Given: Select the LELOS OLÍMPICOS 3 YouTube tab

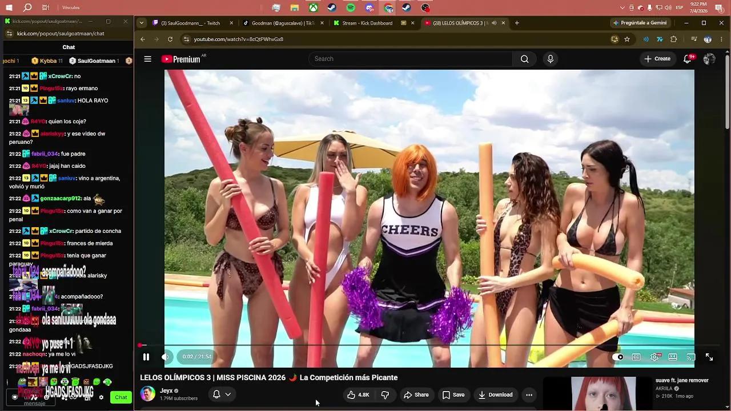Looking at the screenshot, I should (x=457, y=23).
